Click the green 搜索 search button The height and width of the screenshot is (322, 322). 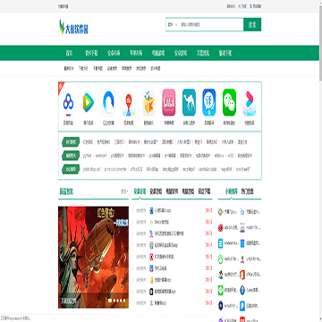252,24
